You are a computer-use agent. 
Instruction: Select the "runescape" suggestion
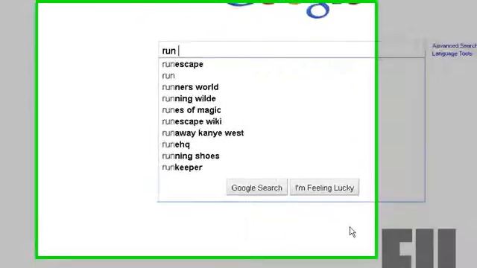tap(183, 65)
